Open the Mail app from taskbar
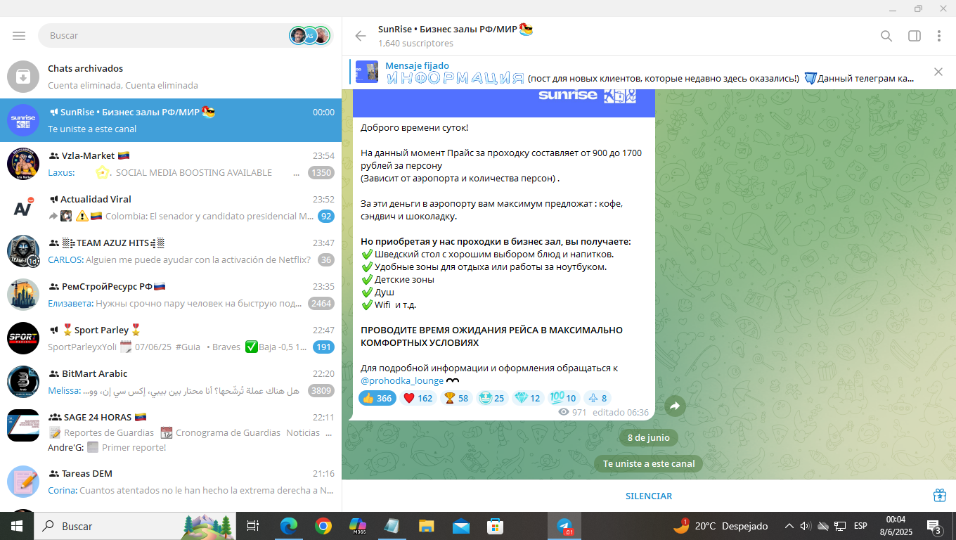The height and width of the screenshot is (540, 956). 461,526
